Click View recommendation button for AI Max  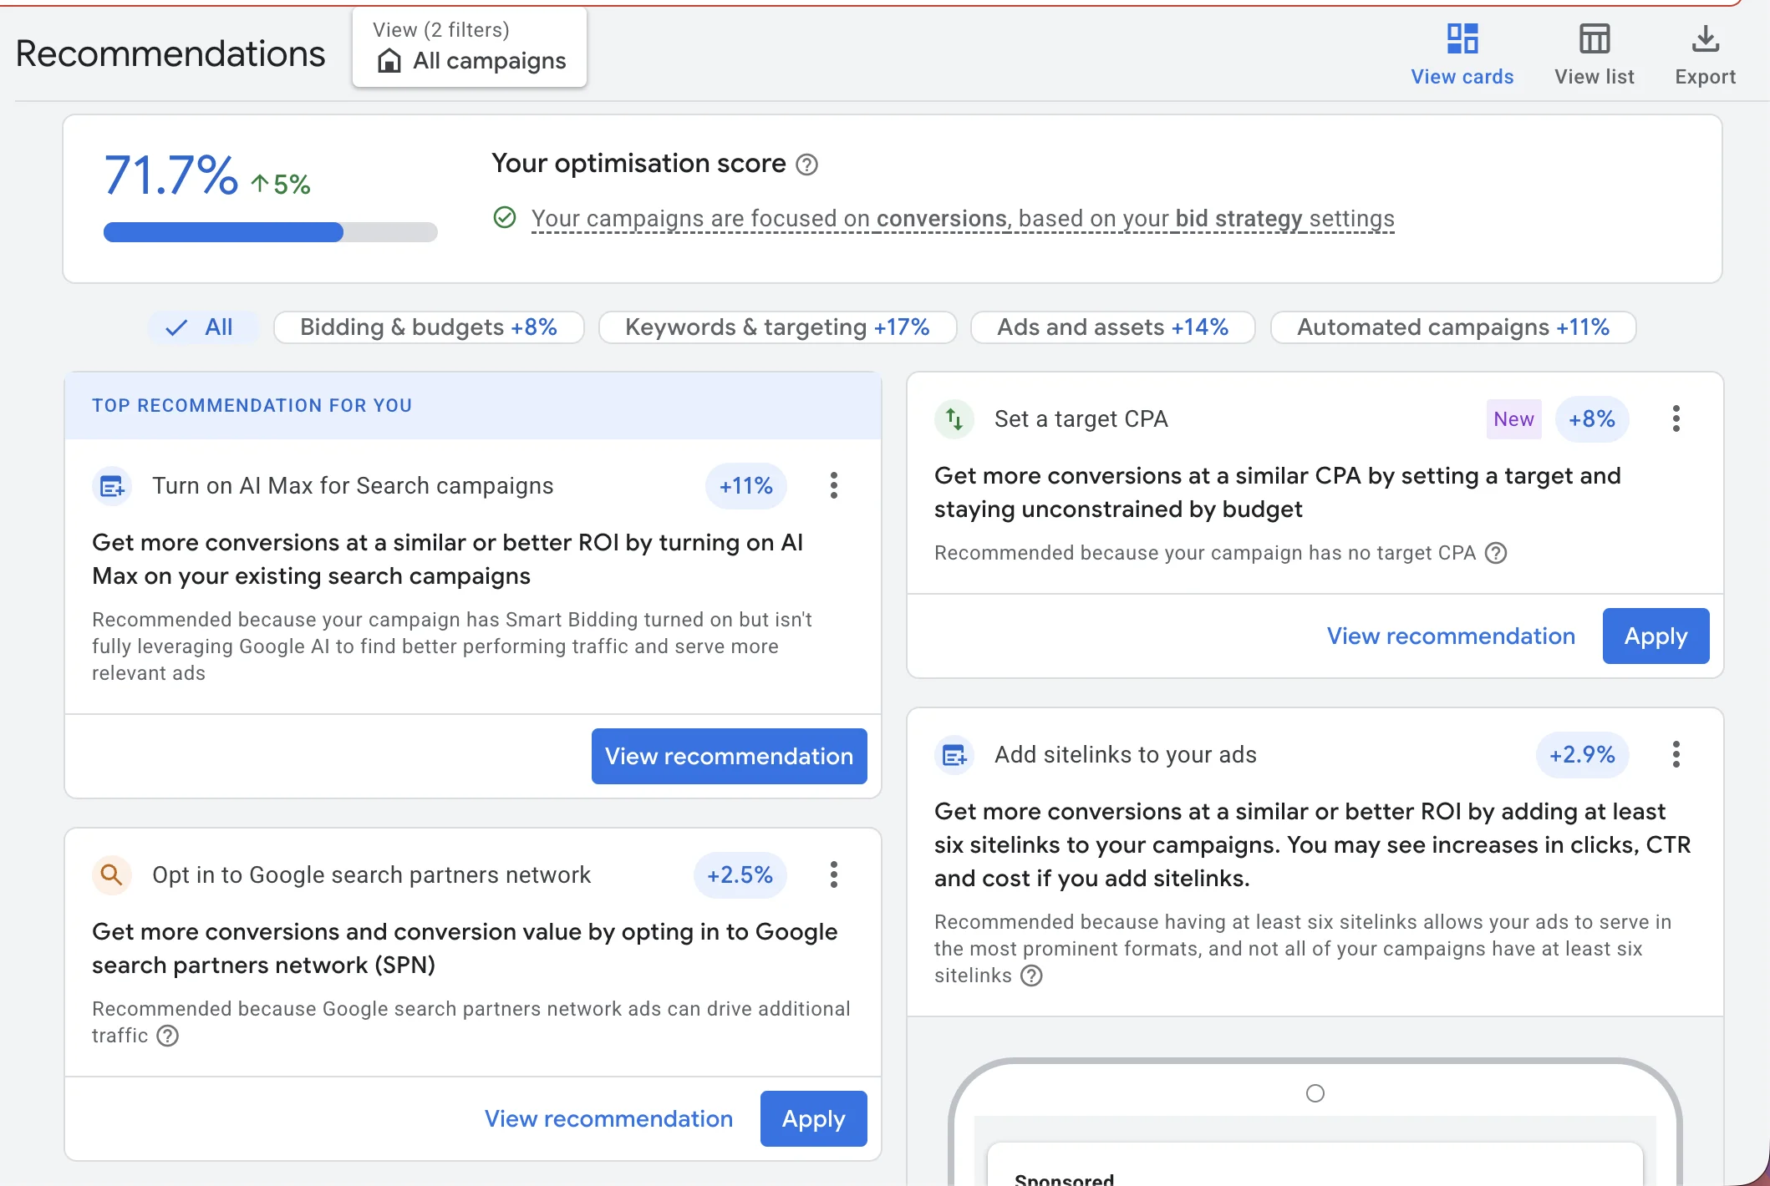pyautogui.click(x=730, y=756)
